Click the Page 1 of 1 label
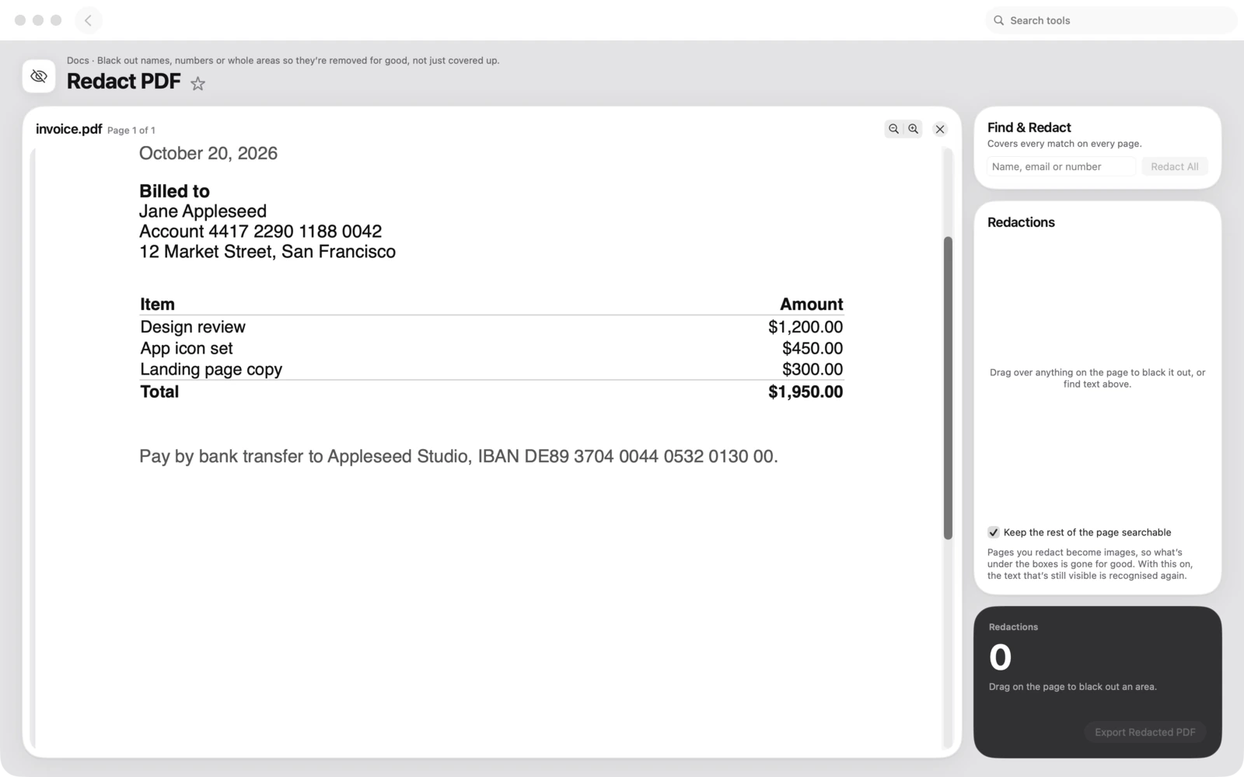Image resolution: width=1244 pixels, height=777 pixels. 131,131
